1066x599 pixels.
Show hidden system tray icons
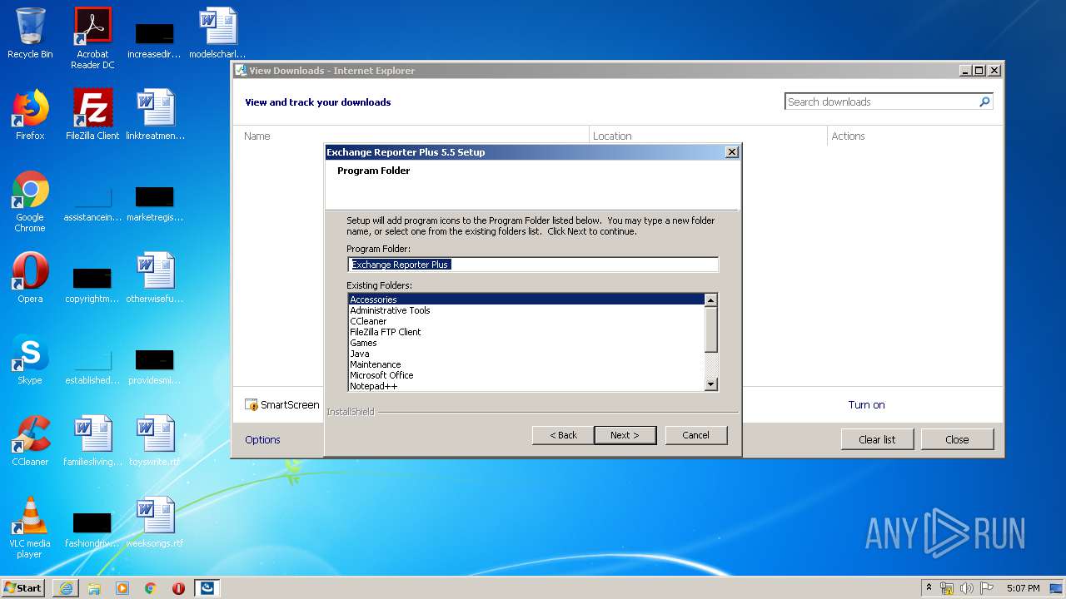(x=929, y=588)
